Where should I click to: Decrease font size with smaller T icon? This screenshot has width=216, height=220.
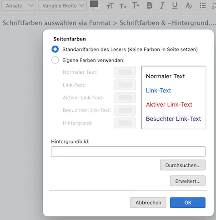(x=123, y=6)
